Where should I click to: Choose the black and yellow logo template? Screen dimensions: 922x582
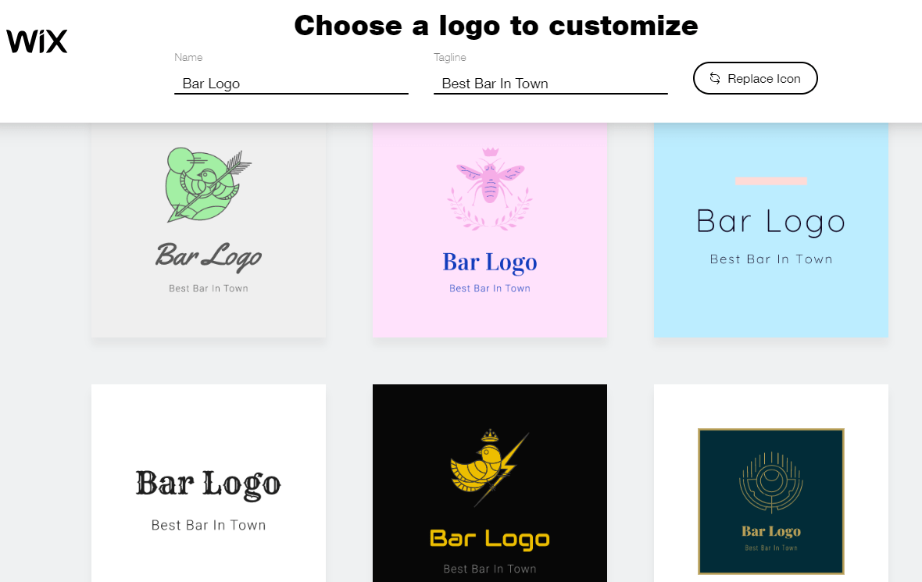click(x=490, y=484)
